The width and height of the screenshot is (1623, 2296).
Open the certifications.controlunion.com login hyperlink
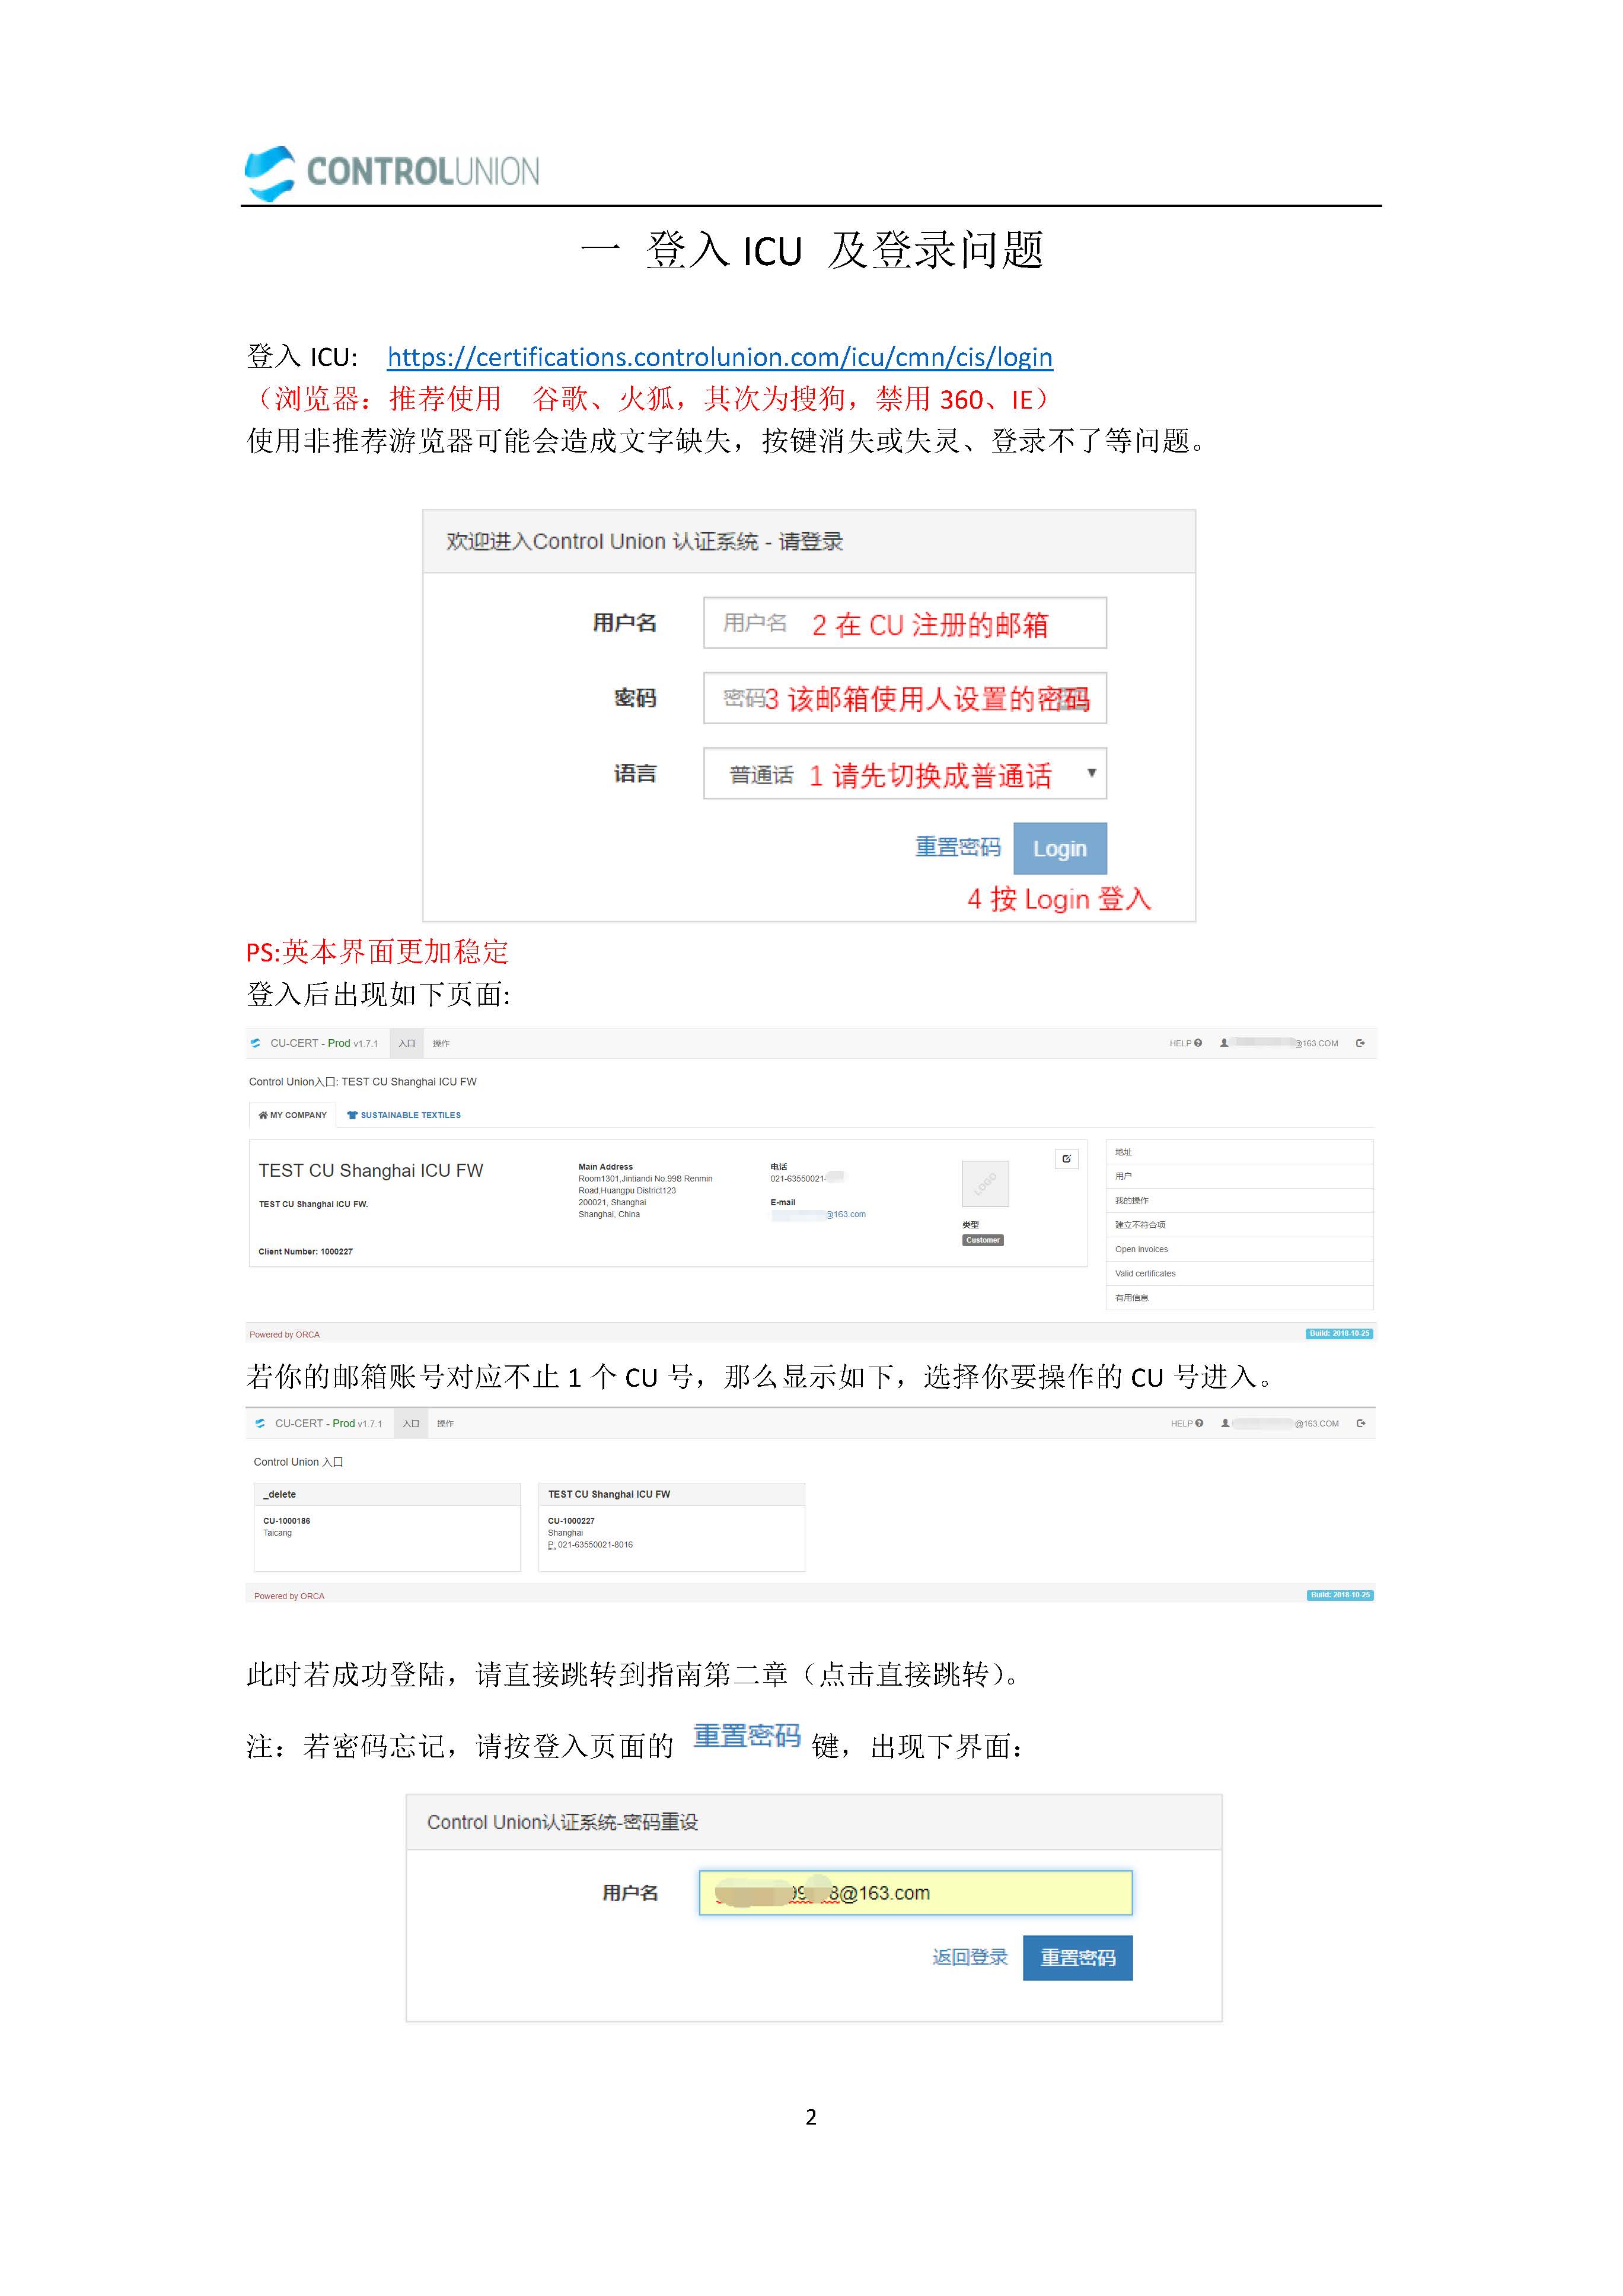[719, 357]
